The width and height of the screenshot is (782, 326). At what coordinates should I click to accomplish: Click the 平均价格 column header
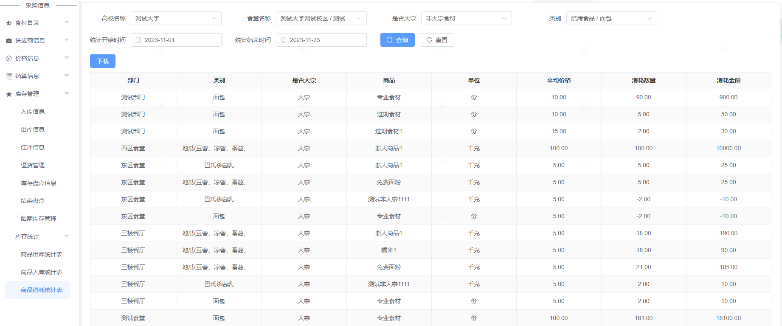click(x=559, y=80)
